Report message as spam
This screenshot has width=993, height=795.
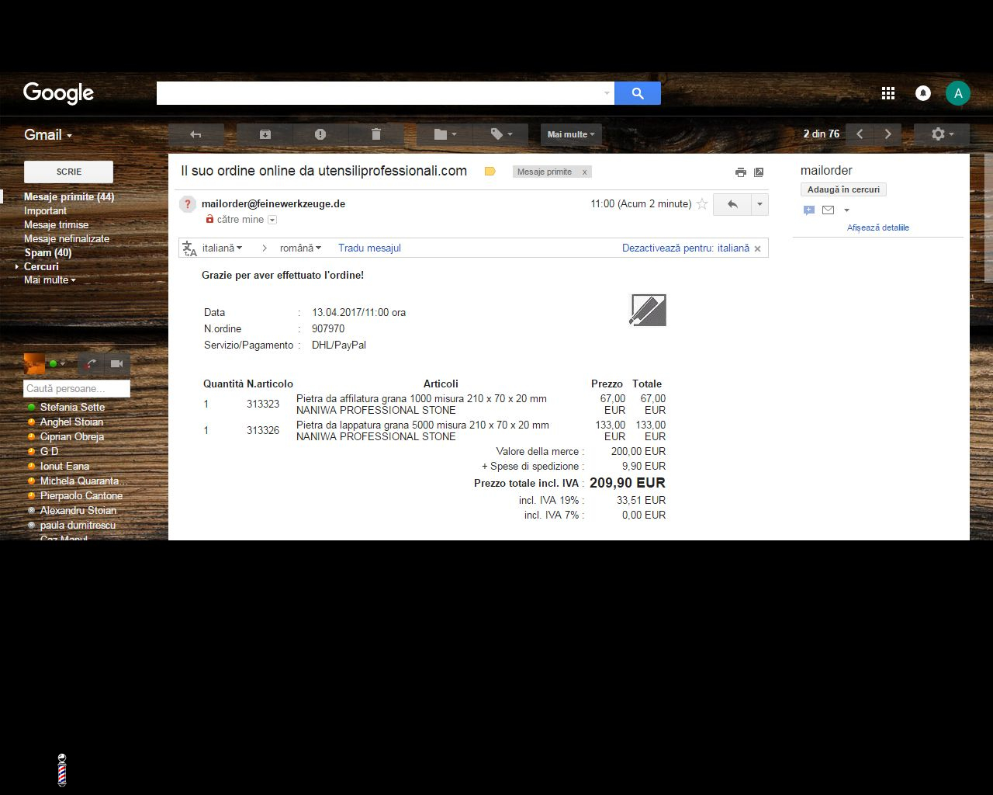(320, 134)
